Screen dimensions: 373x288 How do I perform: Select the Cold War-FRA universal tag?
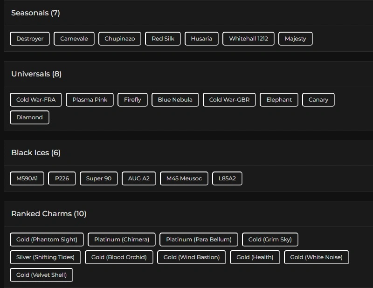click(x=36, y=100)
